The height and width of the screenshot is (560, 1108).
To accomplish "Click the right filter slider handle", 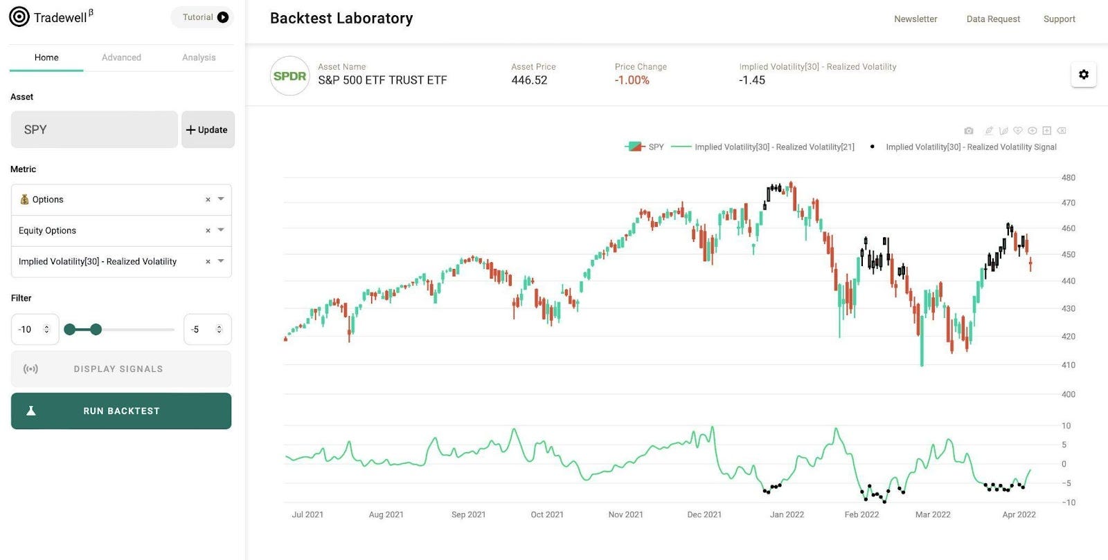I will (x=96, y=330).
